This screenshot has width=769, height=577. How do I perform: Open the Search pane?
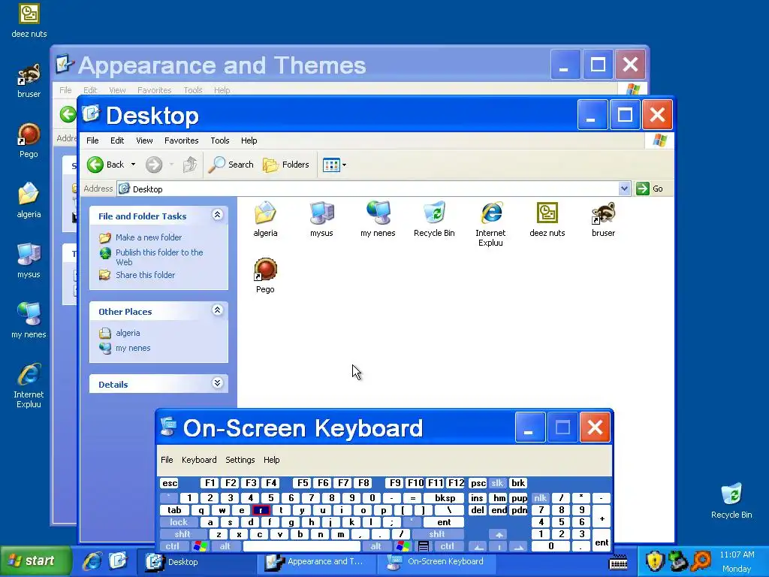pyautogui.click(x=231, y=165)
